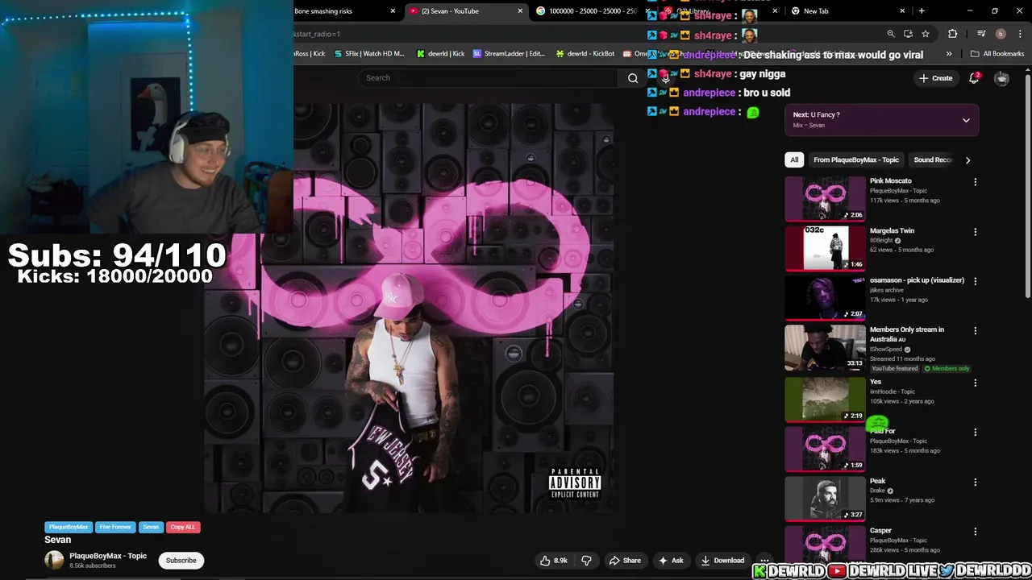Expand the Next: U Fancy ? queue panel
Screen dimensions: 1032x580
[966, 120]
